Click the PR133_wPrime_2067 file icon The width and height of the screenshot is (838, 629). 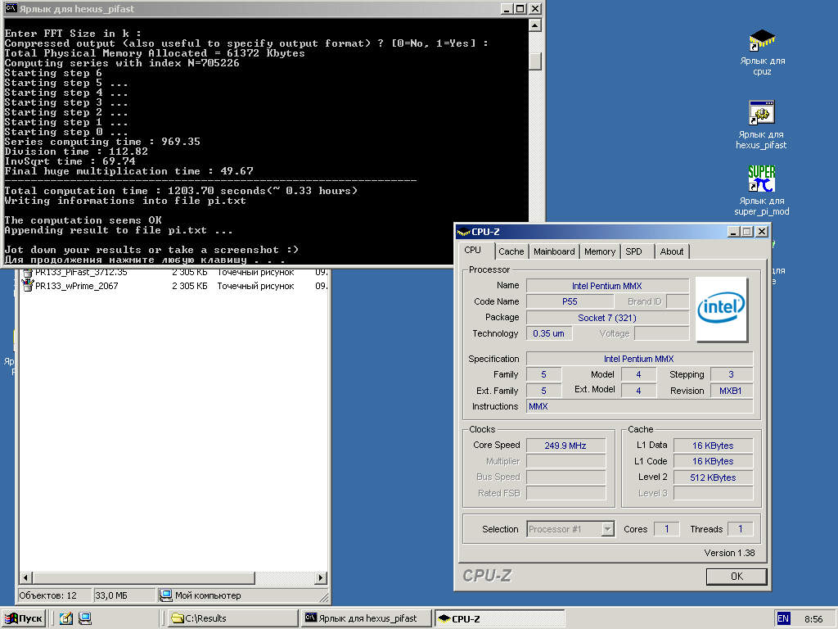pos(28,286)
